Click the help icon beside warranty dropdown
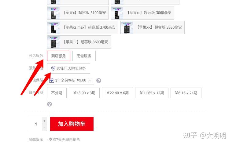232x145 pixels. [x=99, y=81]
